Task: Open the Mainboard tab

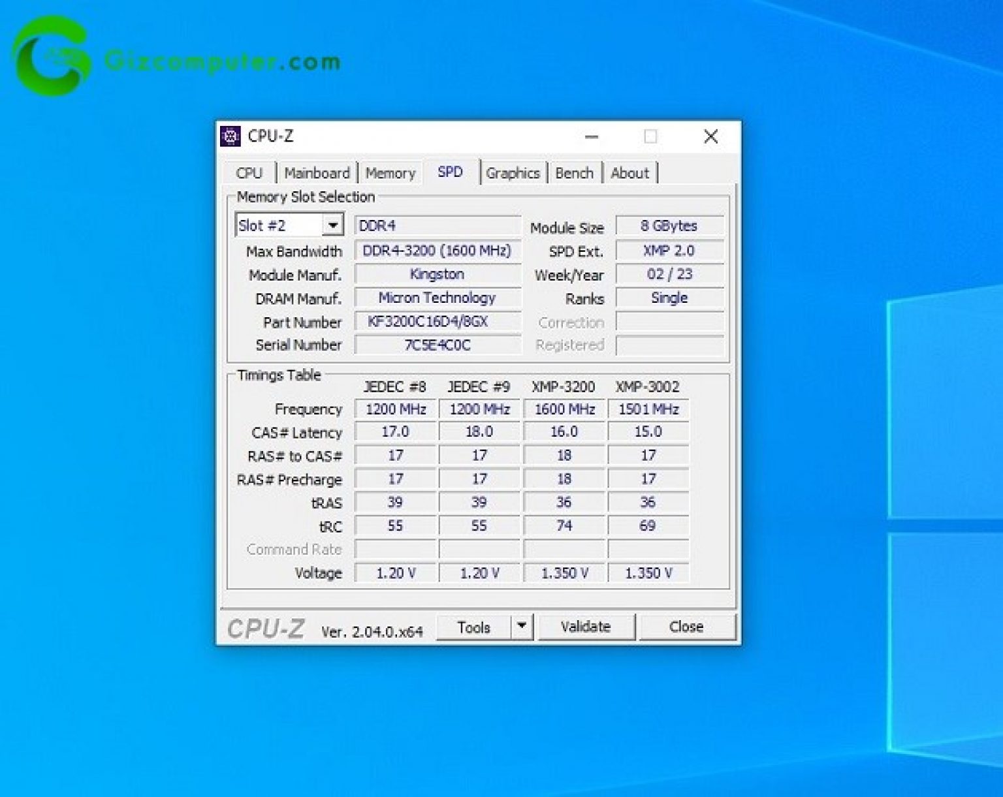Action: coord(317,173)
